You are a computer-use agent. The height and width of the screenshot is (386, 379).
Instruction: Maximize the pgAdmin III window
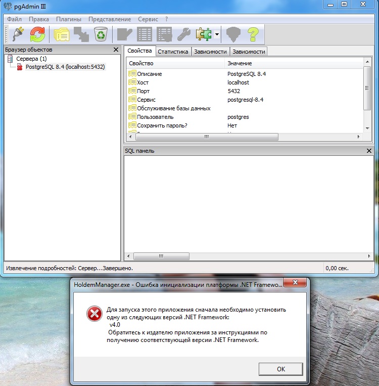point(344,4)
